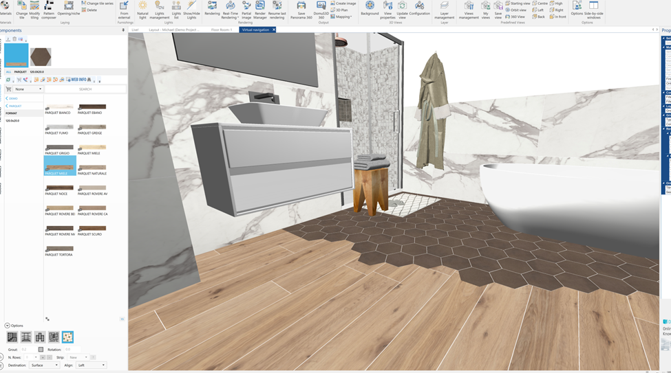Image resolution: width=671 pixels, height=373 pixels.
Task: Switch to the Starting view
Action: [x=518, y=3]
